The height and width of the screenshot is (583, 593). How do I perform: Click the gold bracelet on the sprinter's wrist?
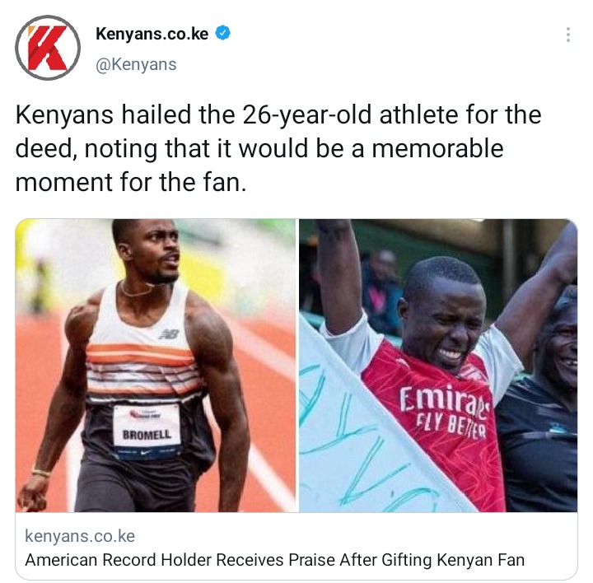[x=41, y=472]
